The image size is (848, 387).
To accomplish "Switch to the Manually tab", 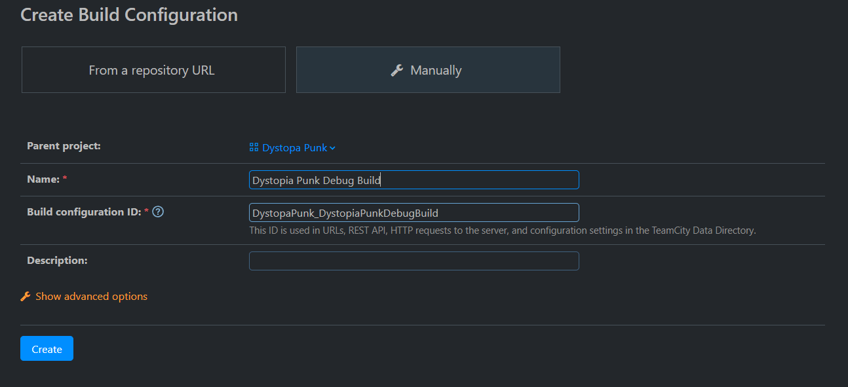I will tap(428, 69).
